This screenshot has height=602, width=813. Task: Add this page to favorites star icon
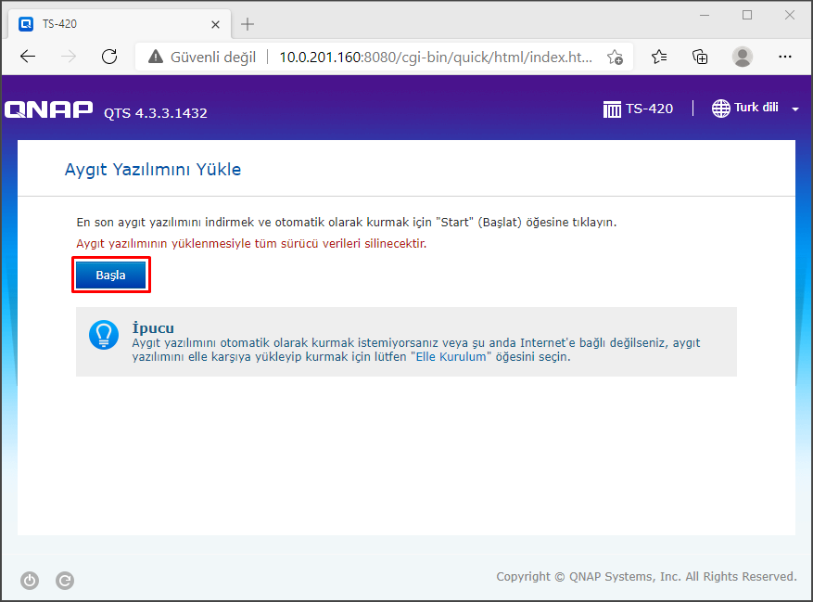[x=615, y=57]
